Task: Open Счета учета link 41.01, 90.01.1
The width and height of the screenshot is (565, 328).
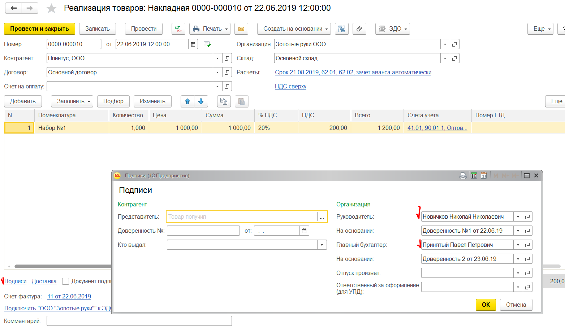Action: pos(437,128)
